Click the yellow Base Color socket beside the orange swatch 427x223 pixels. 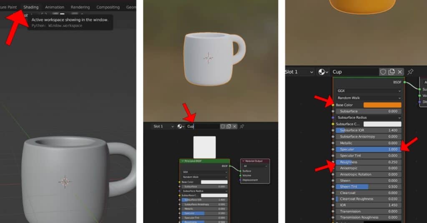tap(333, 105)
